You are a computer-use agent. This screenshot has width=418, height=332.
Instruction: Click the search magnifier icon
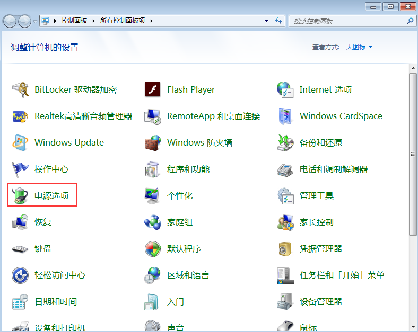coord(410,21)
